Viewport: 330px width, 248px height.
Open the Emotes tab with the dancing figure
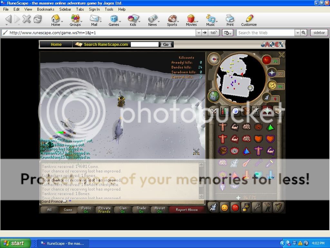267,207
